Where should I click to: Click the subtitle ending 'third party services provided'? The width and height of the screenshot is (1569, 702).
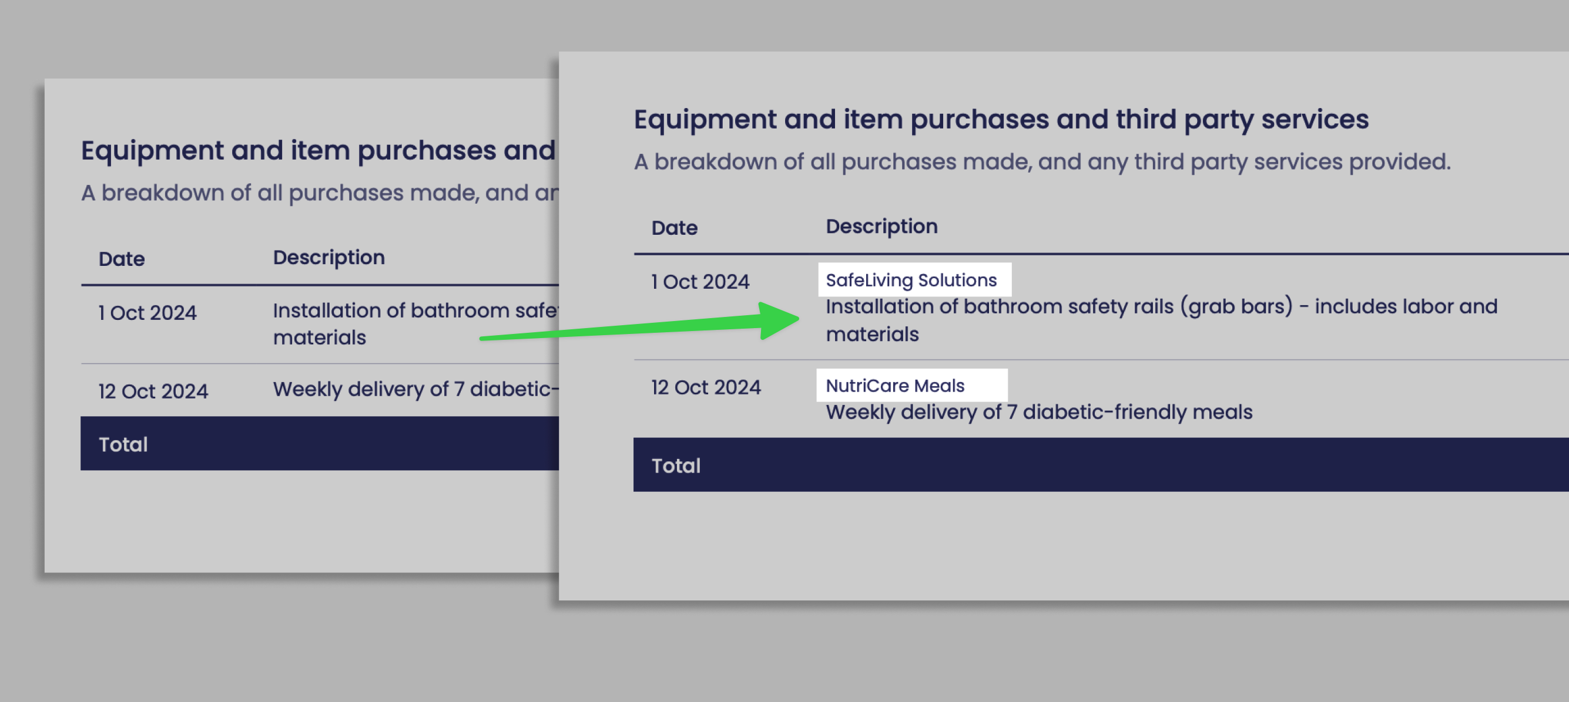point(1041,162)
